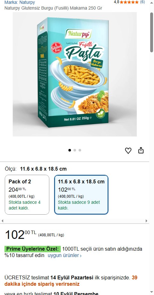Click the page scroll-up arrow
The height and width of the screenshot is (295, 154).
[x=151, y=3]
